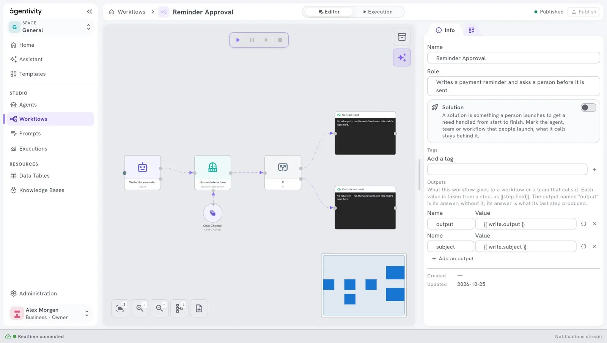The height and width of the screenshot is (343, 607).
Task: Insert variable braces for subject value
Action: click(584, 247)
